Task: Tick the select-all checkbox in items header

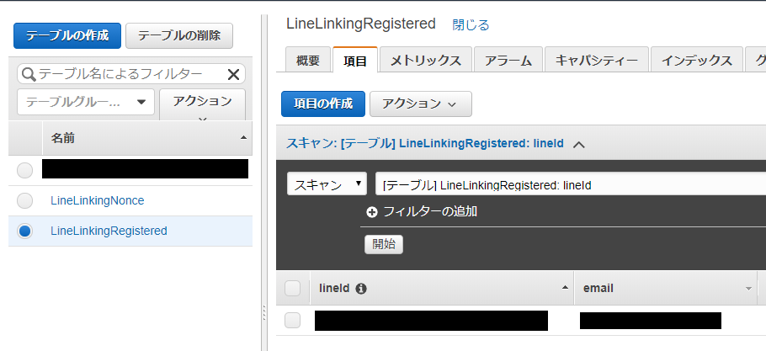Action: point(293,289)
